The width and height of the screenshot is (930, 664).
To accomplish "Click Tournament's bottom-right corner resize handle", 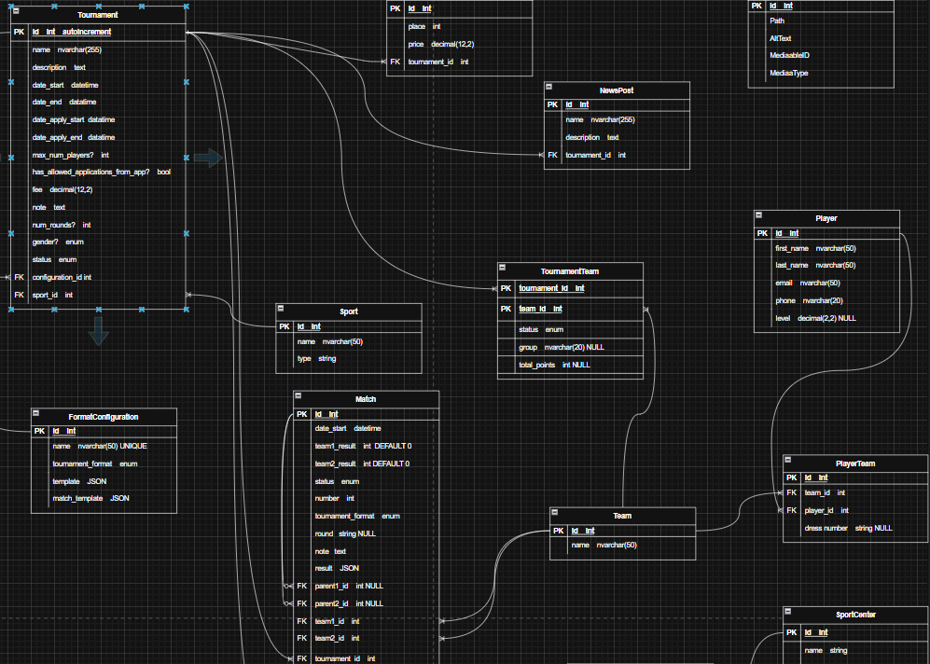I will click(x=187, y=309).
